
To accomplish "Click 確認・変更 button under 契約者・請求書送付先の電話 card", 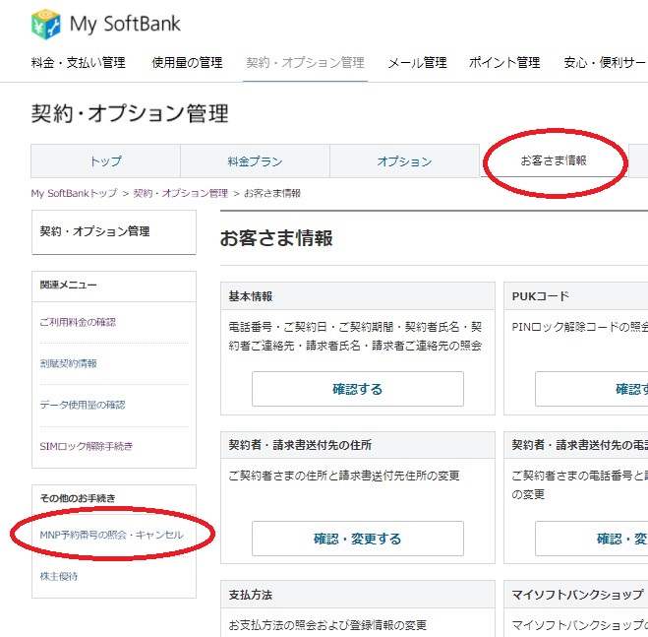I will coord(591,539).
